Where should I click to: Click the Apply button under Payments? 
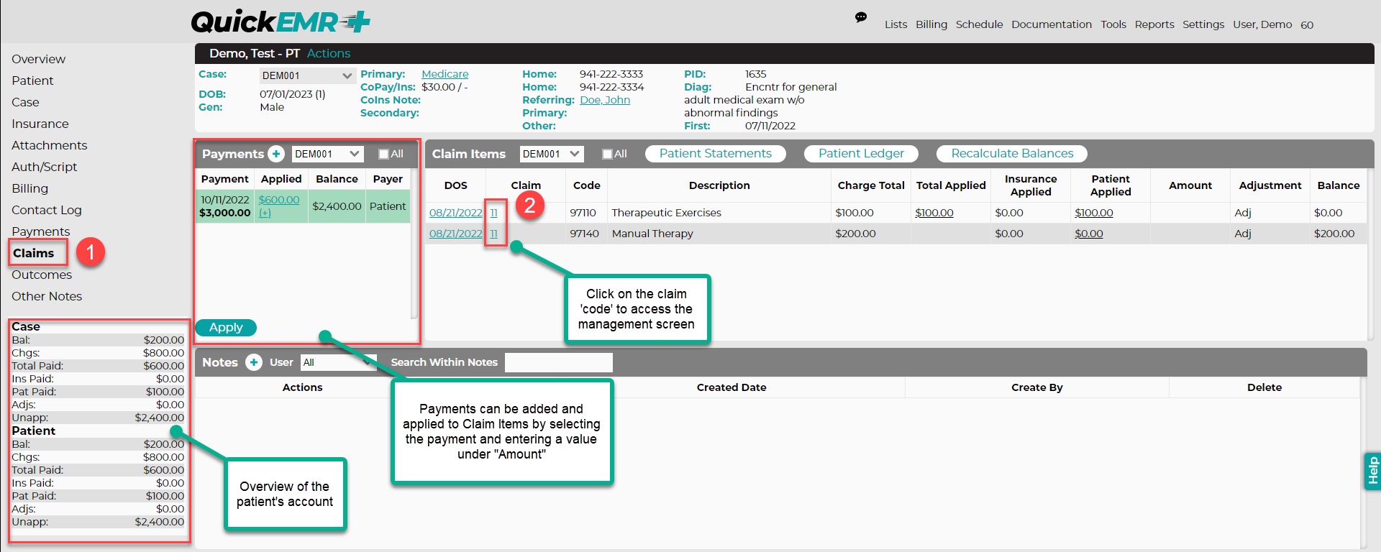(x=226, y=327)
